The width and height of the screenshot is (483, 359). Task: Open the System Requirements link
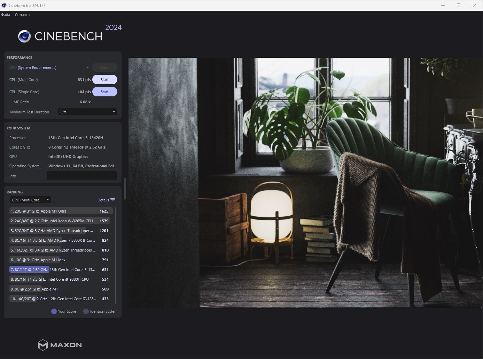click(x=37, y=67)
